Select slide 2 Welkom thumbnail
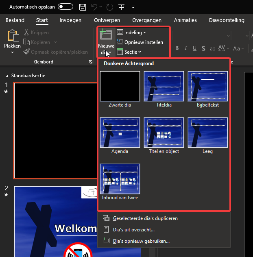This screenshot has height=257, width=253. click(x=56, y=221)
